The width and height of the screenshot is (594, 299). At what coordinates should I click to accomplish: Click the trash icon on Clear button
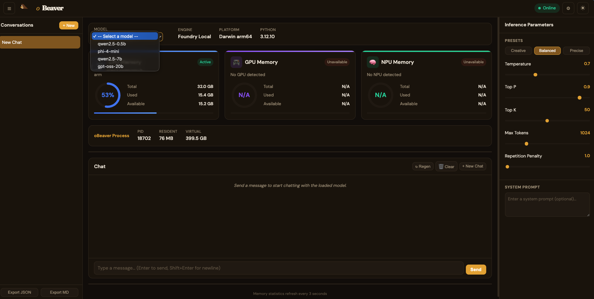[x=441, y=166]
